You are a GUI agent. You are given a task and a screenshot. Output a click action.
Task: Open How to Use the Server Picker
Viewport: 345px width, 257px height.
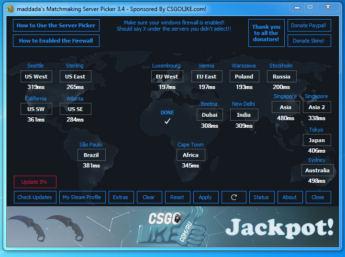pos(56,25)
